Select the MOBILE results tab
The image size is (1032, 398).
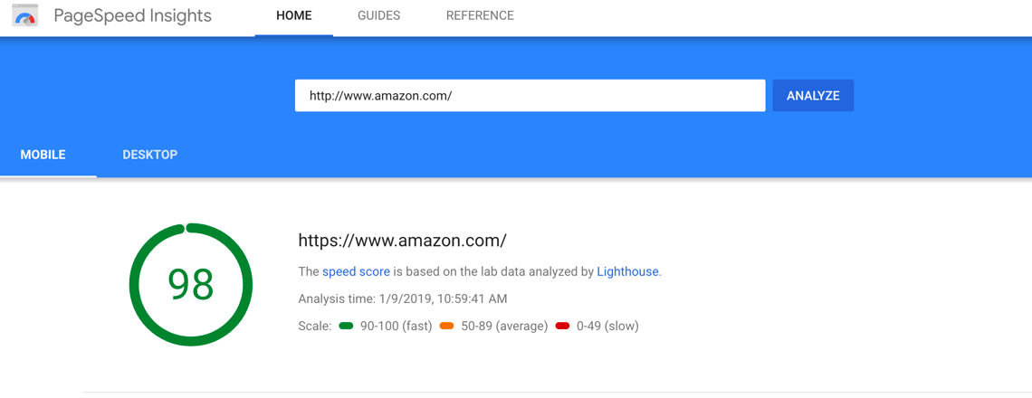click(43, 155)
